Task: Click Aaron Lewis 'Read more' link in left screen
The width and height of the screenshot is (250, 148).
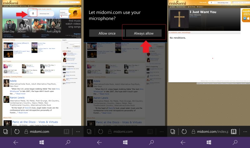Action: tap(23, 112)
